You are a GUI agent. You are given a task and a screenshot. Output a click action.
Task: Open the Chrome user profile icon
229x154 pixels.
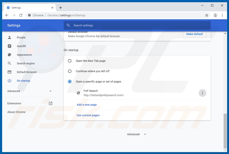(215, 15)
